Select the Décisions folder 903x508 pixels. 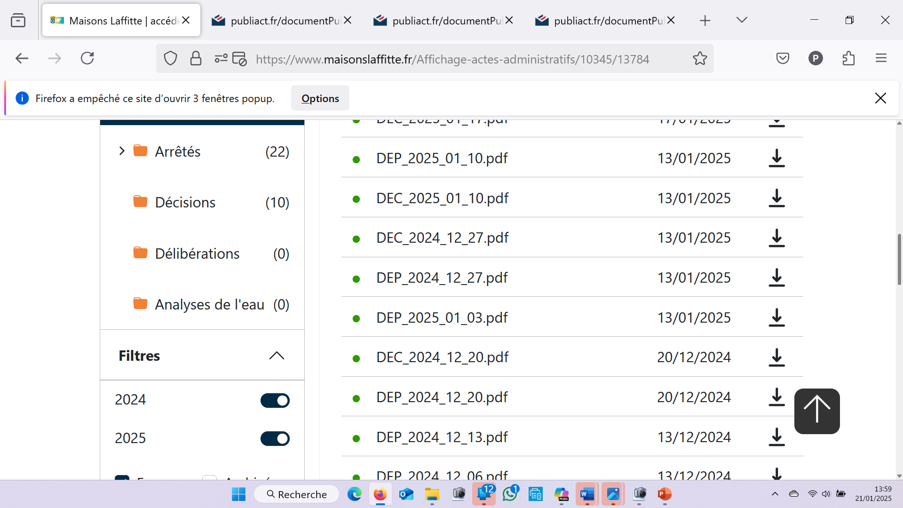pyautogui.click(x=185, y=202)
